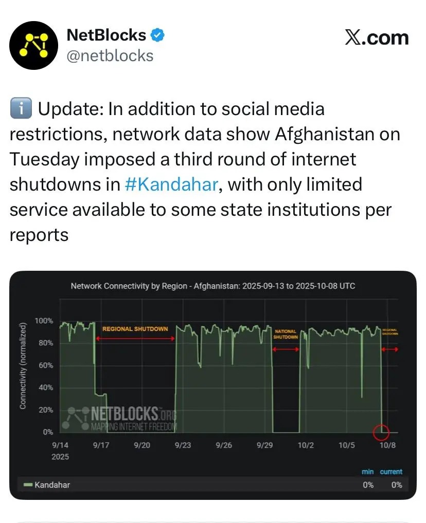426x523 pixels.
Task: Open the @netblocks handle
Action: pos(110,55)
